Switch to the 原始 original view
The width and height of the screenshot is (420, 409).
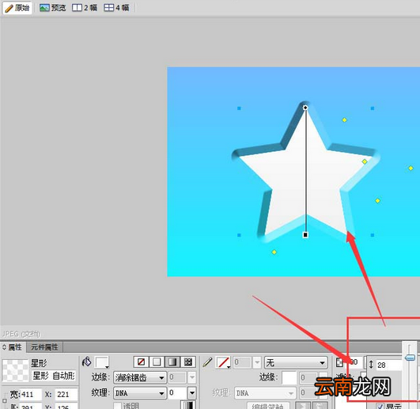coord(17,8)
